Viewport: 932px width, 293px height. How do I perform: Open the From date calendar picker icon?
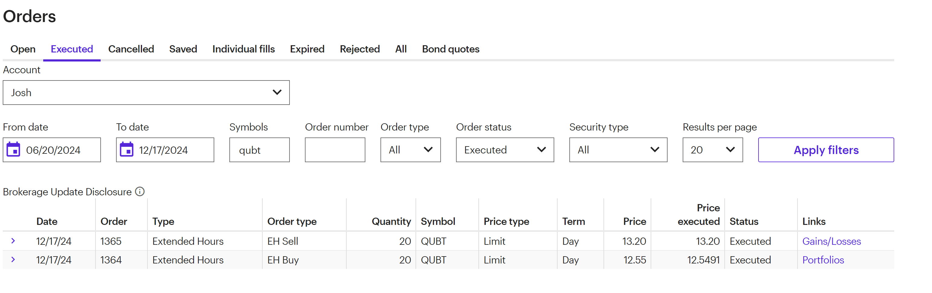[x=14, y=150]
